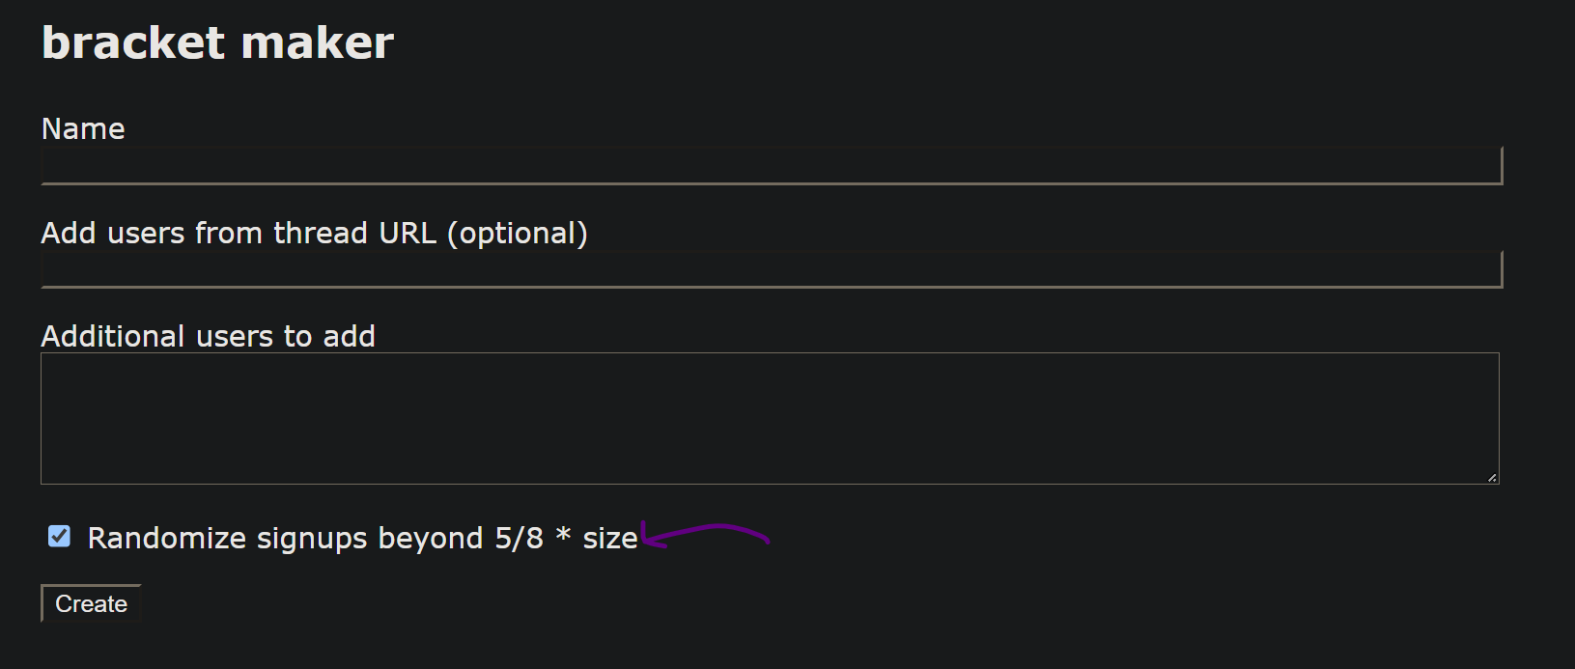
Task: Click the word "maker" in the heading
Action: [x=317, y=43]
